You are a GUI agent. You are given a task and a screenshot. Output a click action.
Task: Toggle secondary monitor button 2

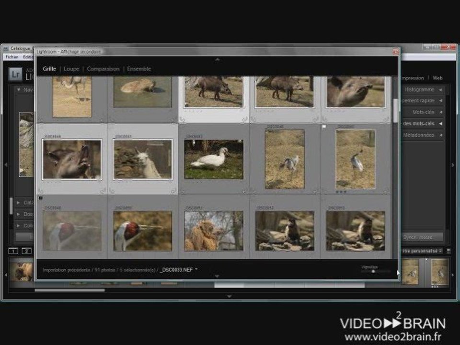(26, 251)
